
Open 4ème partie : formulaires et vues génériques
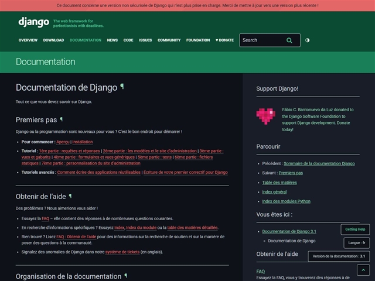94,157
